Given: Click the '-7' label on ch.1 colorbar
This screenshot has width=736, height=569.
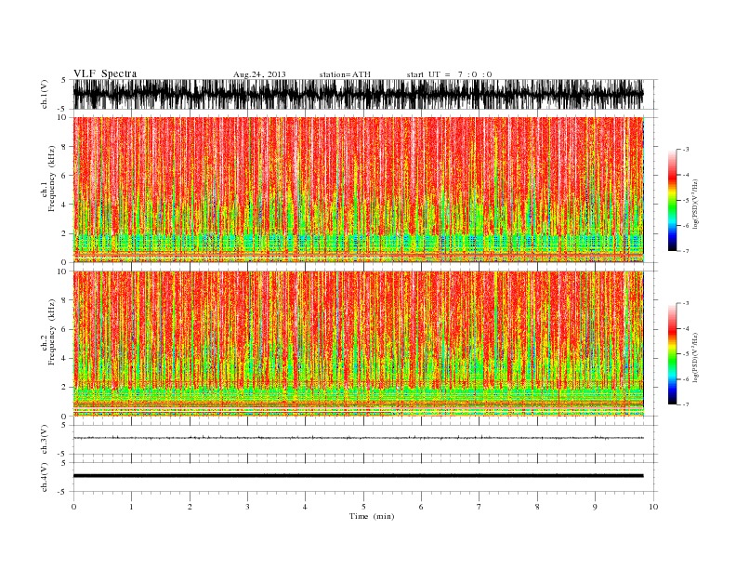Looking at the screenshot, I should 685,251.
